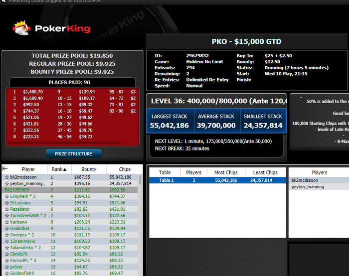Sort tables by Least Chips header
The image size is (349, 276).
[x=265, y=172]
